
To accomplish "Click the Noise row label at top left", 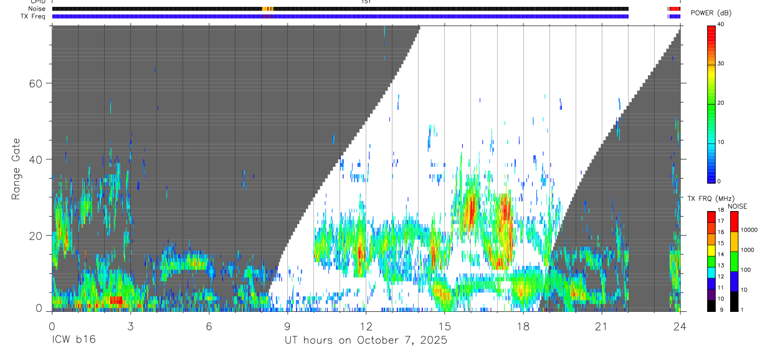I will 37,9.
